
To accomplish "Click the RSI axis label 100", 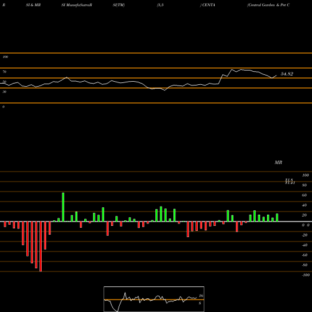I will [5, 57].
